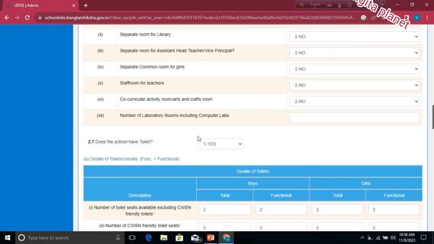
Task: Click Boys Total toilet seats excluding CWSN field
Action: [x=224, y=209]
